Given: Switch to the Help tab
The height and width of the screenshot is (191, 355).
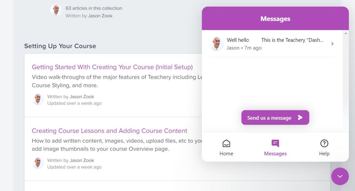Looking at the screenshot, I should 324,147.
